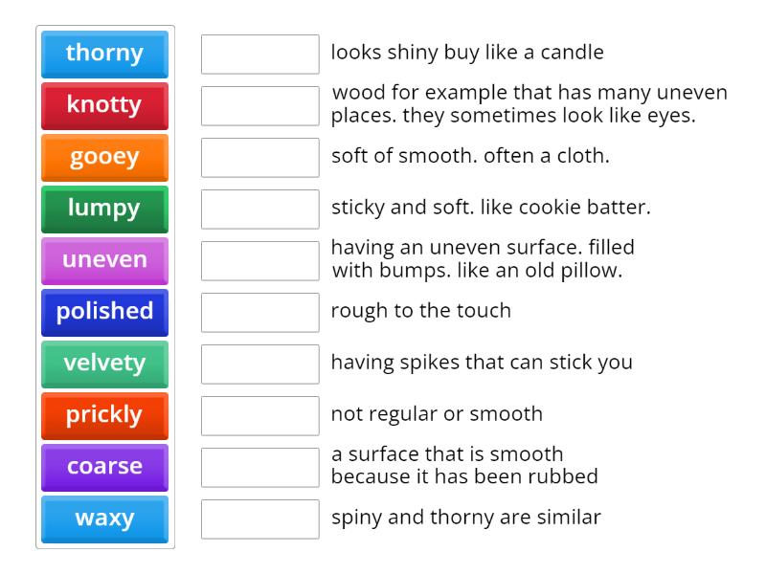This screenshot has width=766, height=574.
Task: Click the box beside 'having spikes that can stick you'
Action: click(x=260, y=364)
